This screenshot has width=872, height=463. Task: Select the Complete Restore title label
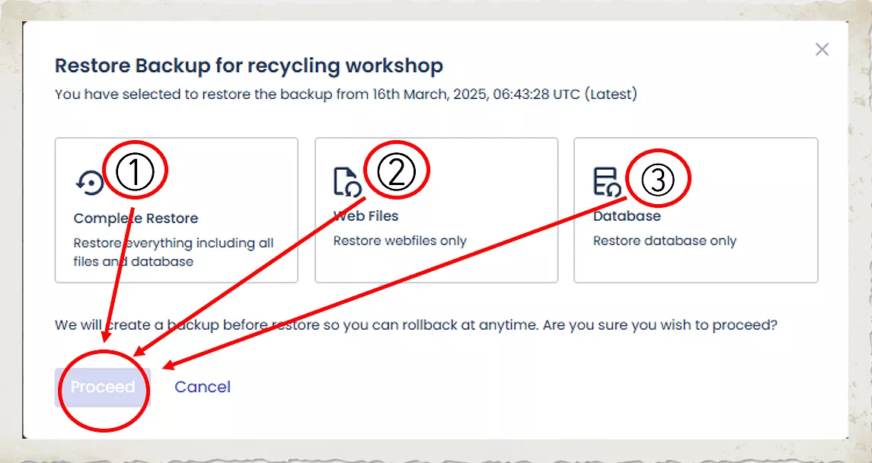tap(136, 219)
